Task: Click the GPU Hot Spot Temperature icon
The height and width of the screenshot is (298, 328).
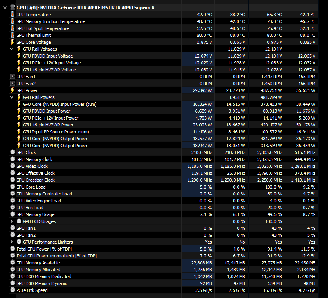Action: click(x=12, y=28)
